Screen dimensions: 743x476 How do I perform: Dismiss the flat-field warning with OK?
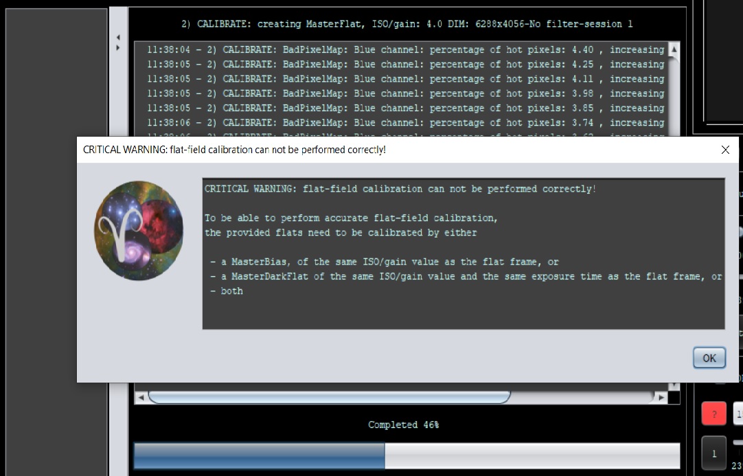click(x=709, y=357)
